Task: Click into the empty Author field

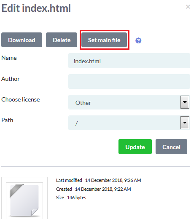Action: [129, 82]
